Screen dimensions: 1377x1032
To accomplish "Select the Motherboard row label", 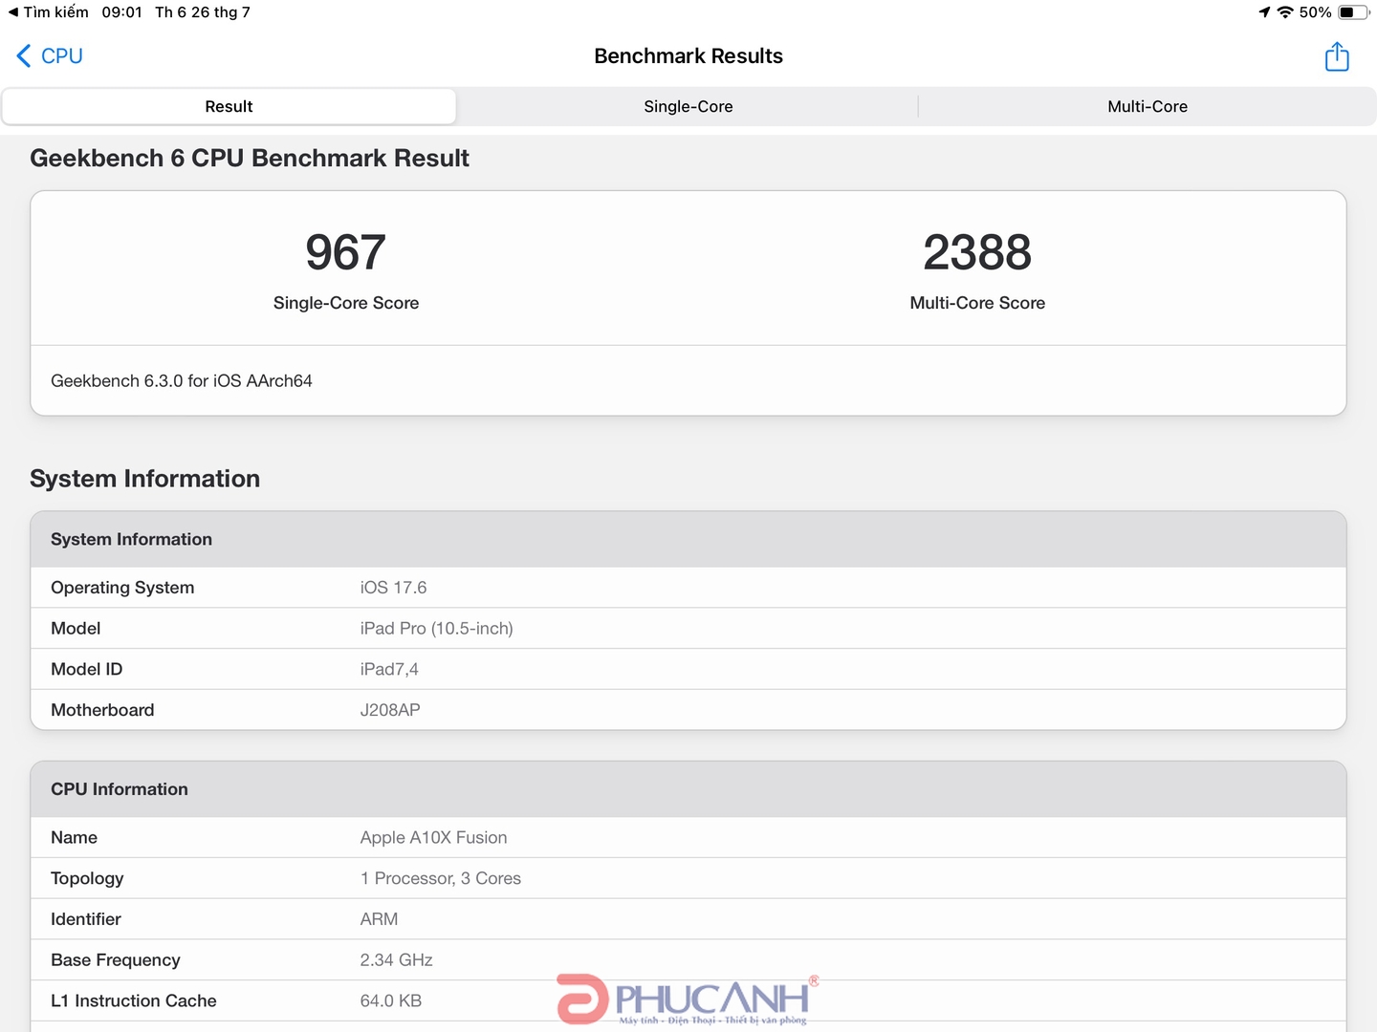I will pyautogui.click(x=102, y=711).
